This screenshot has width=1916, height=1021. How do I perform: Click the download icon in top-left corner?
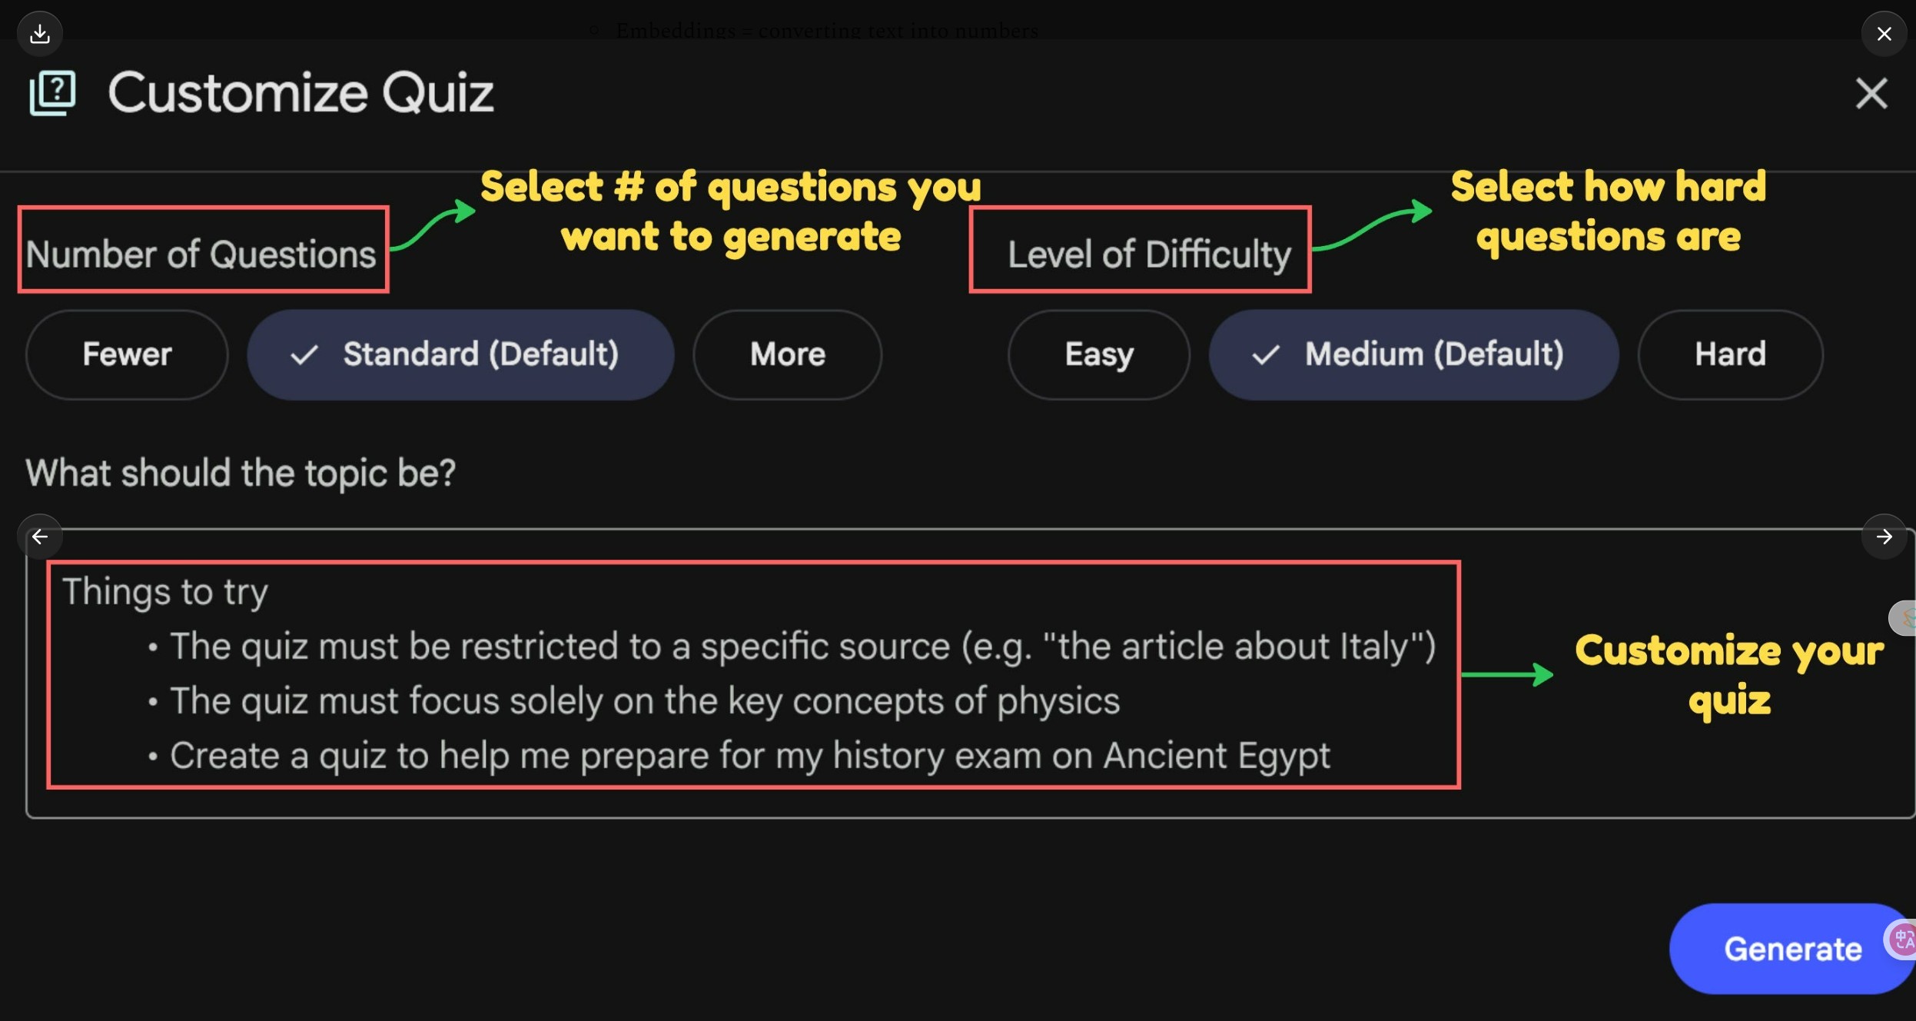(40, 34)
